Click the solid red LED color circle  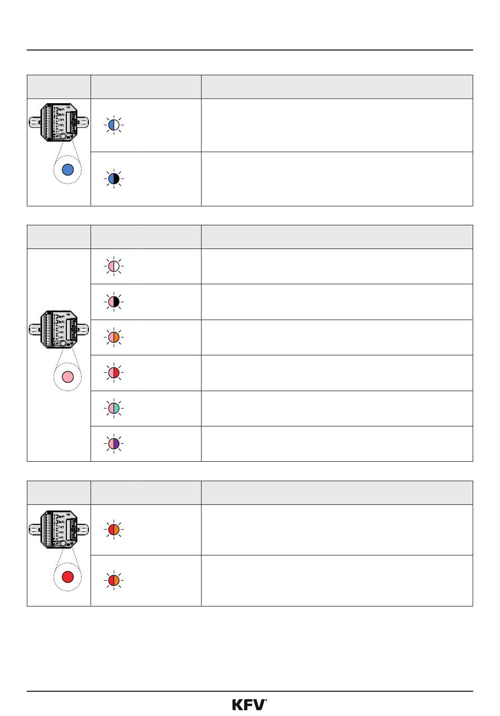67,576
